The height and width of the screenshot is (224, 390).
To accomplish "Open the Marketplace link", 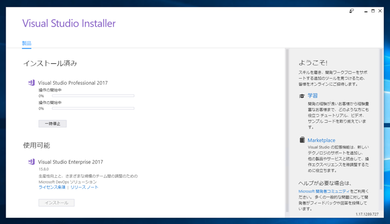I will pyautogui.click(x=321, y=140).
